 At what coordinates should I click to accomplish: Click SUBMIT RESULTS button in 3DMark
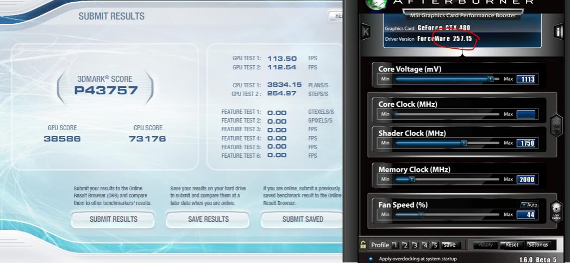click(113, 220)
